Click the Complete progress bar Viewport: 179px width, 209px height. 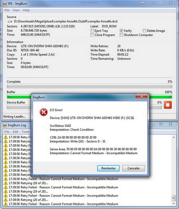(x=89, y=86)
